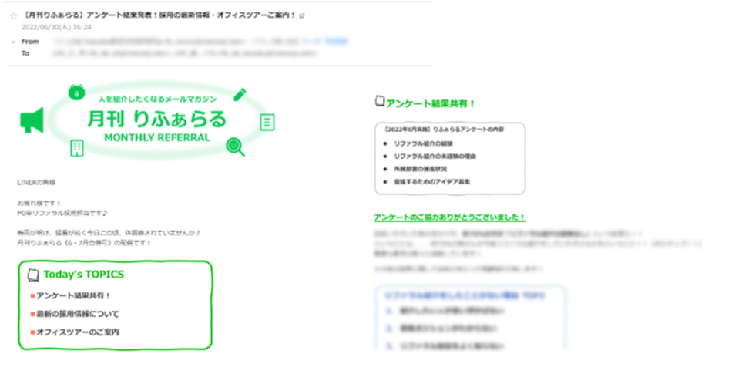Open the アンケートのご協力ありがとうございました！ link
Screen dimensions: 752x381
(449, 217)
